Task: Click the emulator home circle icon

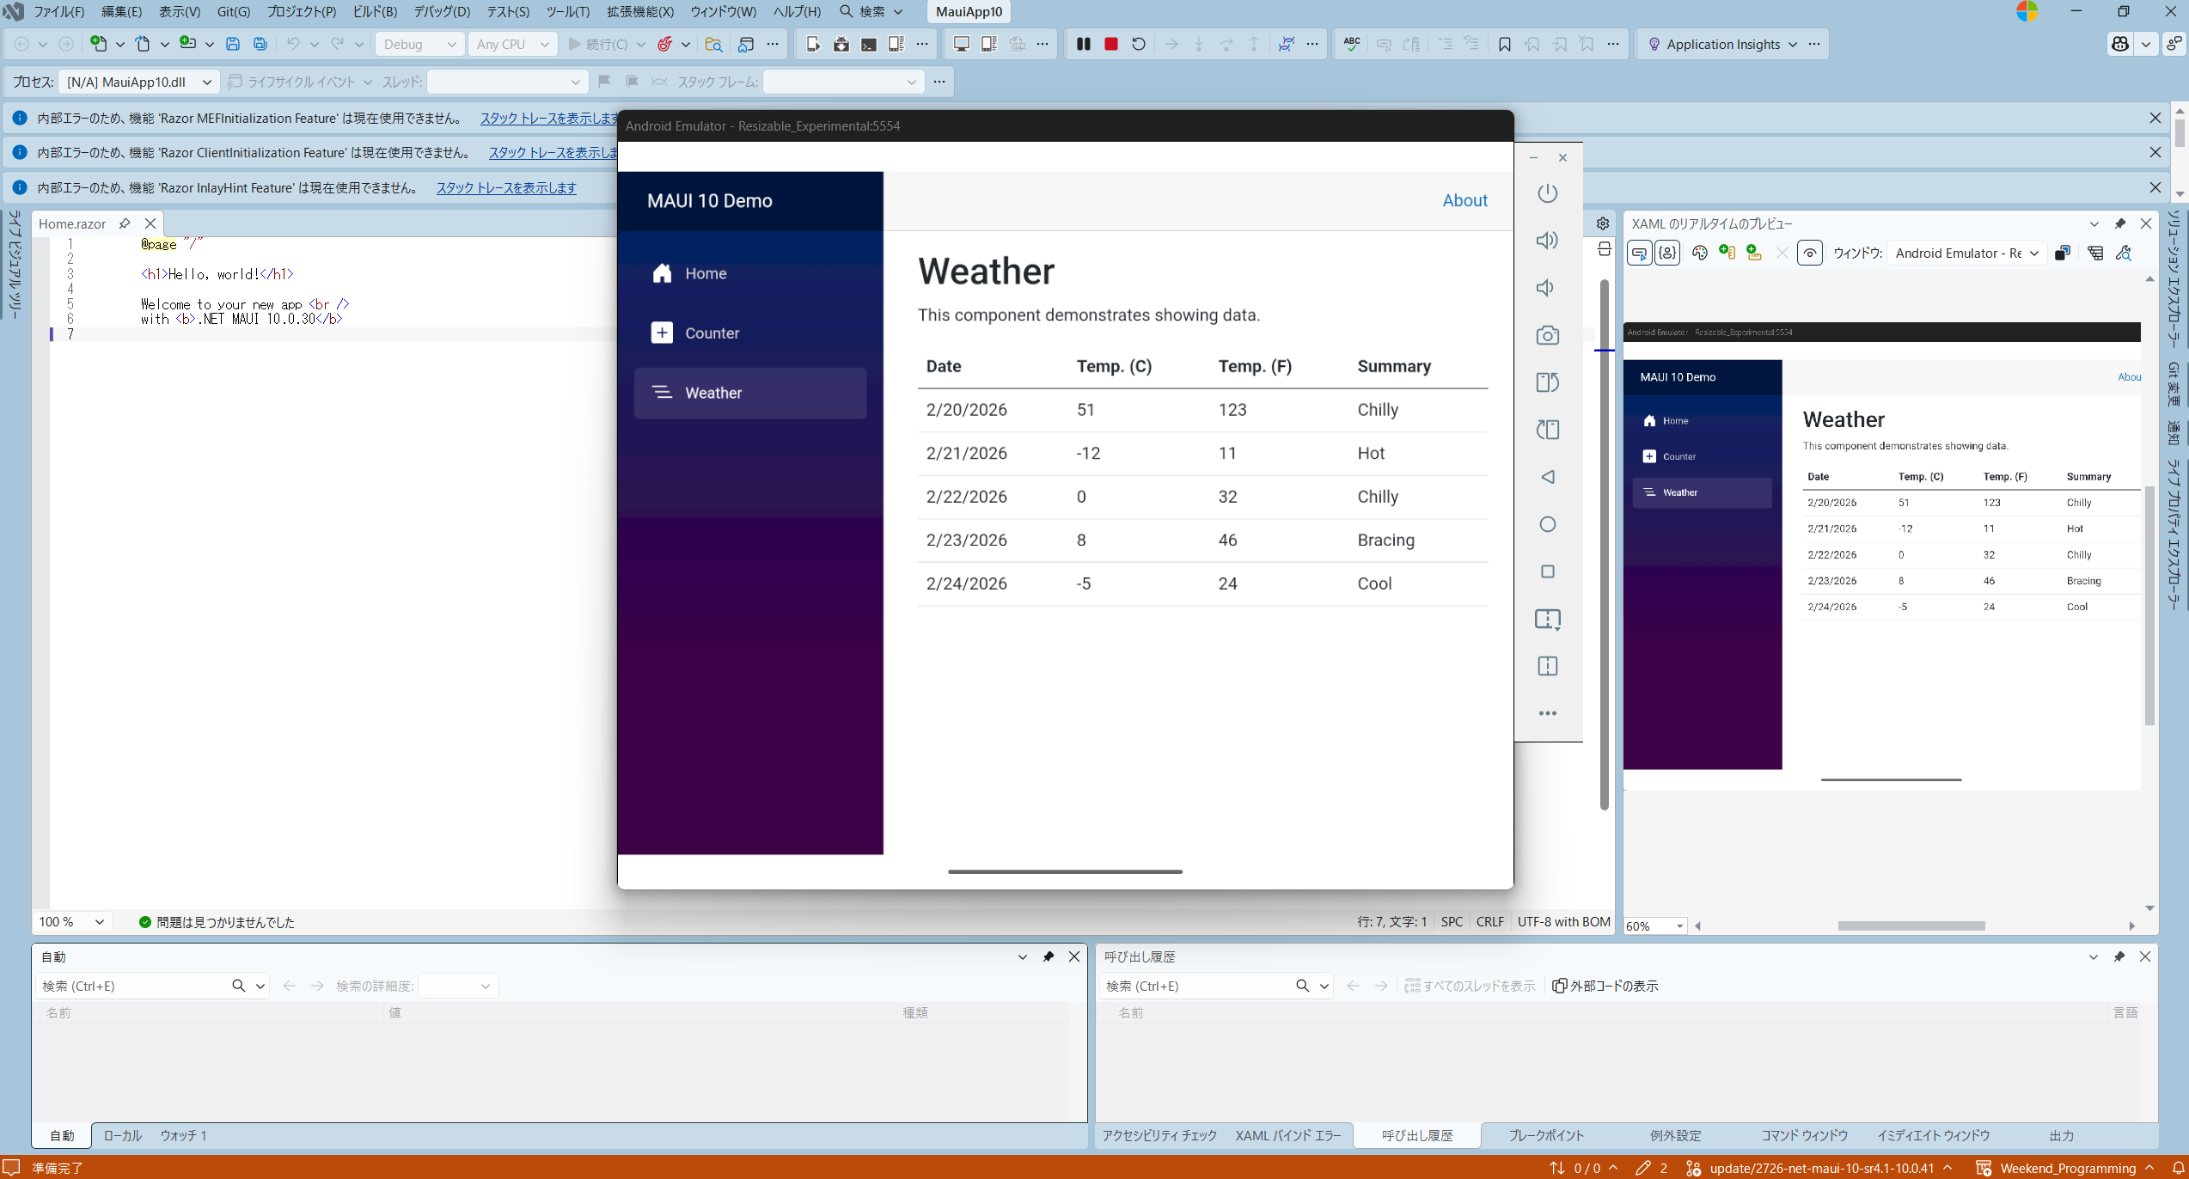Action: pyautogui.click(x=1547, y=524)
